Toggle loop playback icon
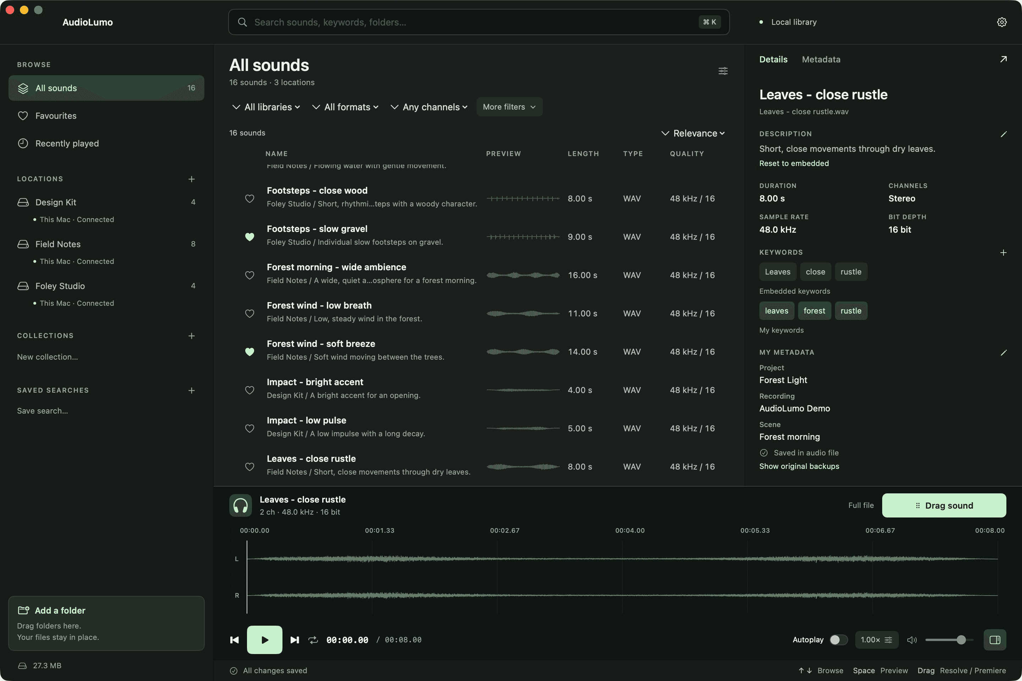 [313, 640]
